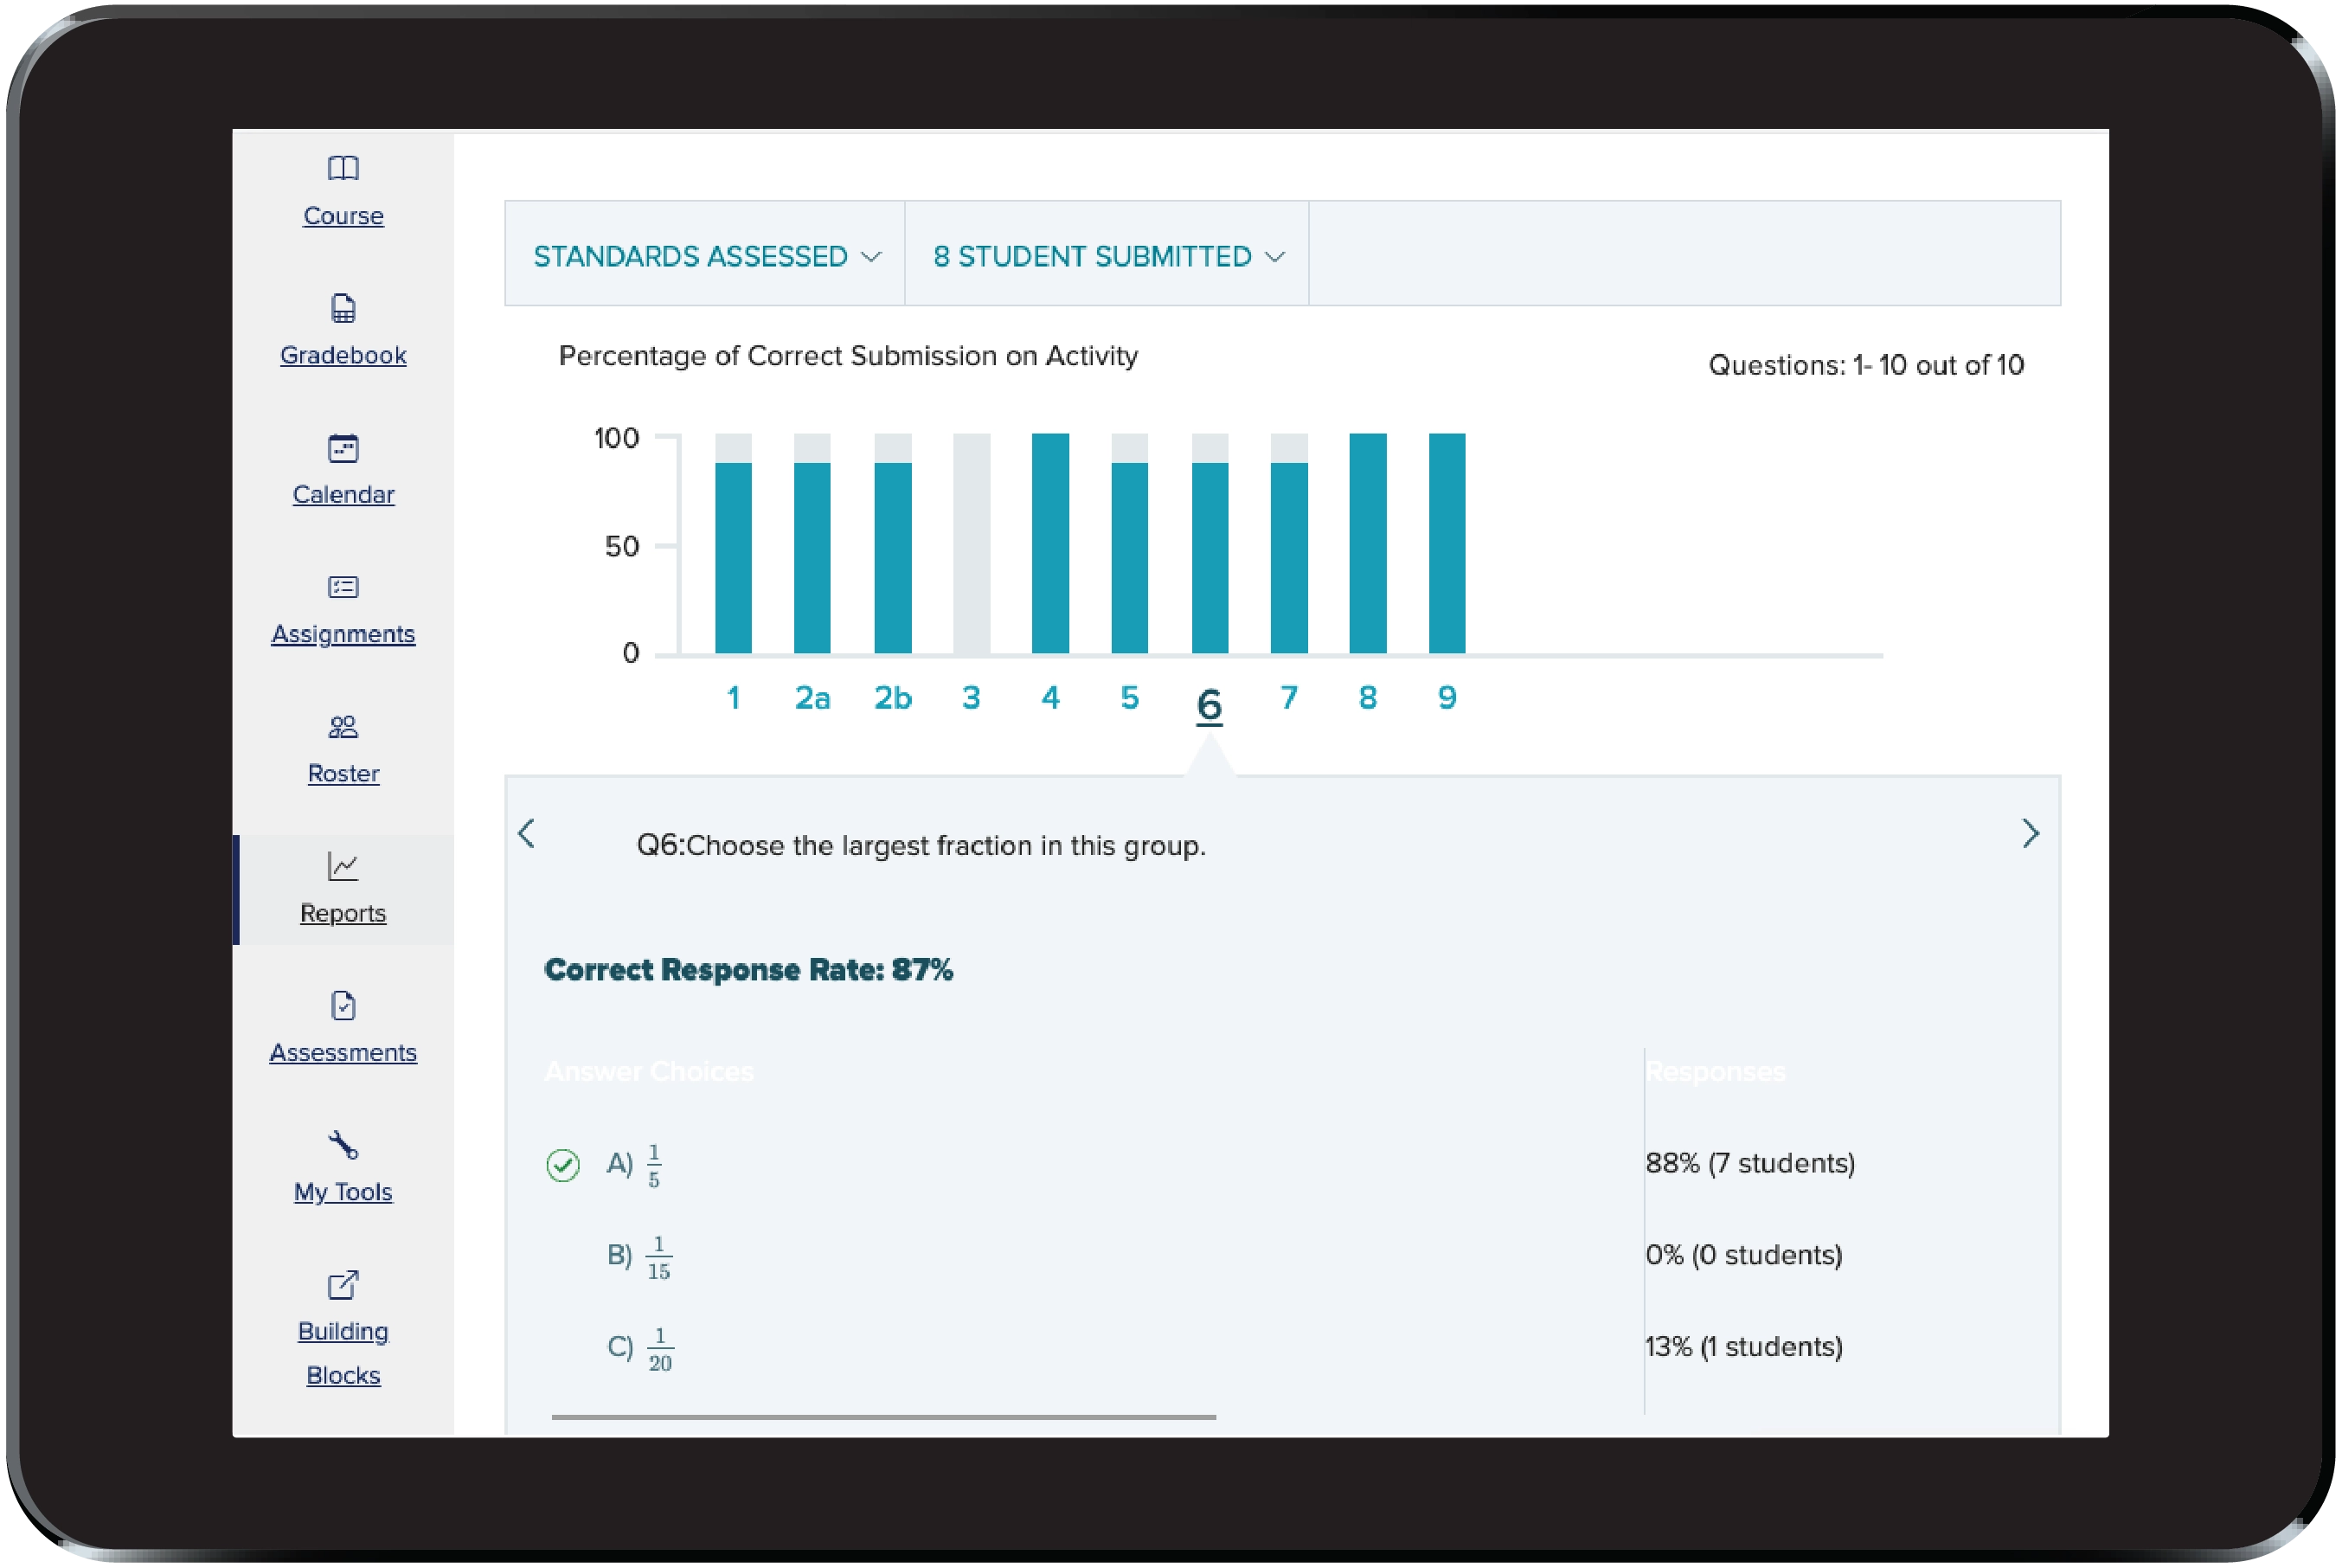Click 'Correct Response Rate: 87%' text
Viewport: 2342px width, 1568px height.
tap(748, 970)
